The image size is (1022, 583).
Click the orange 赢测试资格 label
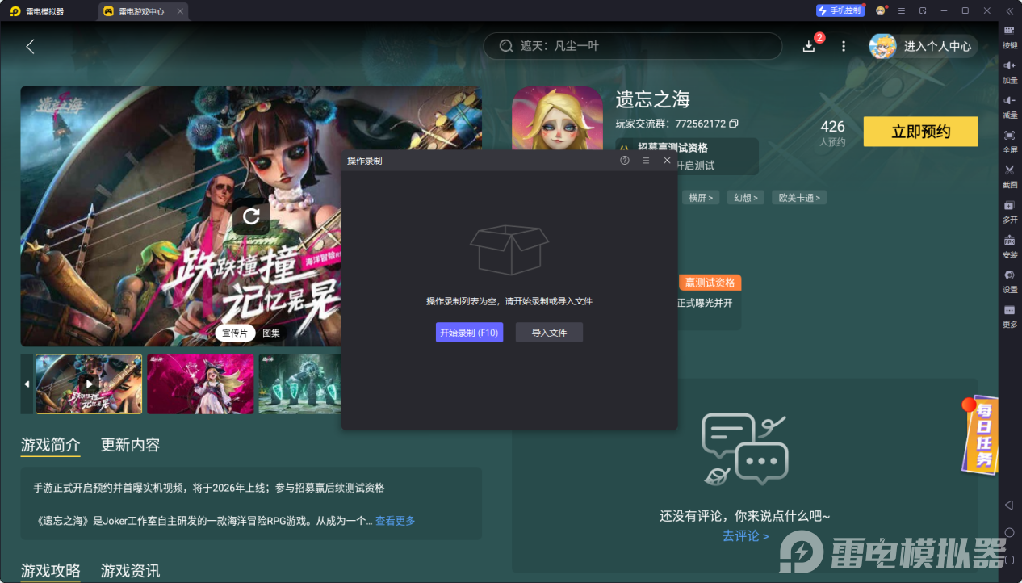[x=710, y=283]
